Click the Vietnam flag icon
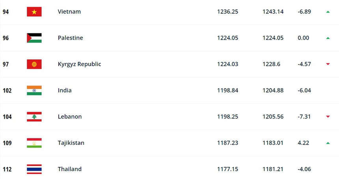The image size is (339, 179). click(x=34, y=12)
